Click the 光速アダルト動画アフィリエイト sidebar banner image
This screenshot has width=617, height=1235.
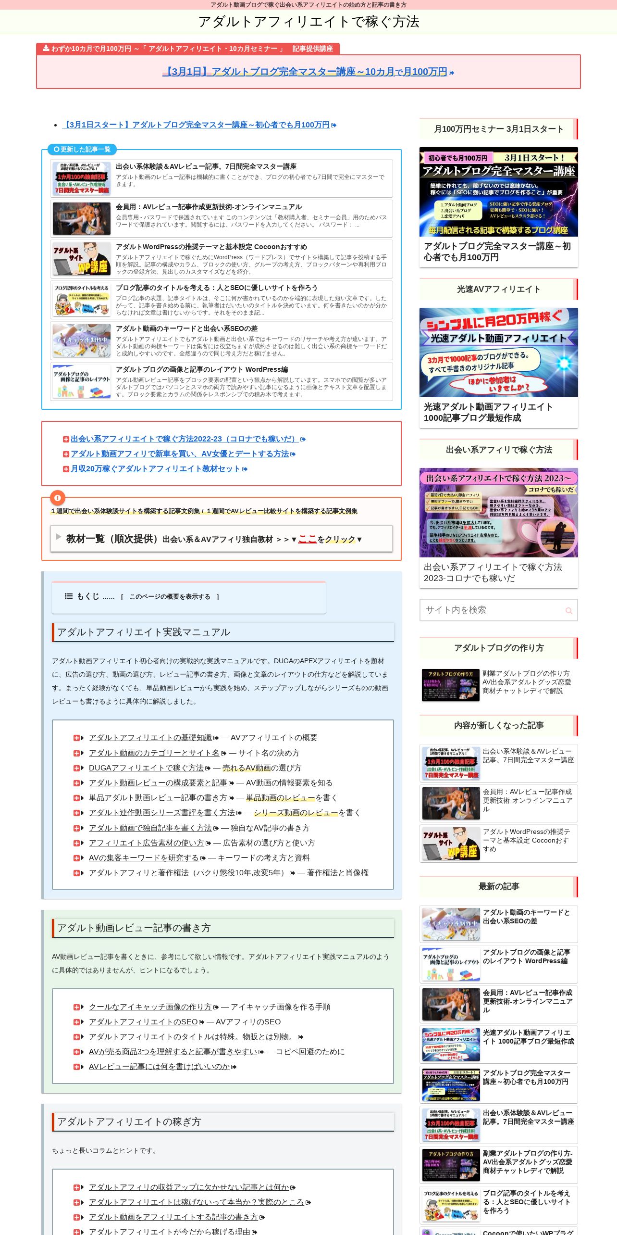click(x=498, y=352)
